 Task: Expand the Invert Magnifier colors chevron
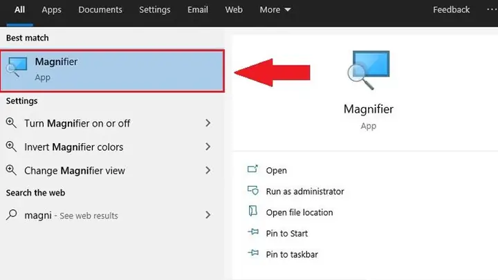point(208,147)
